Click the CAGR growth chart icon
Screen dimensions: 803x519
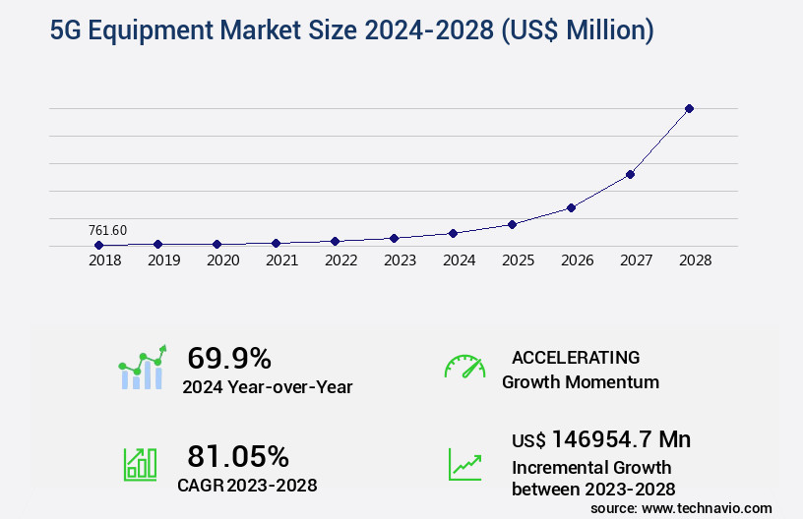pos(140,464)
